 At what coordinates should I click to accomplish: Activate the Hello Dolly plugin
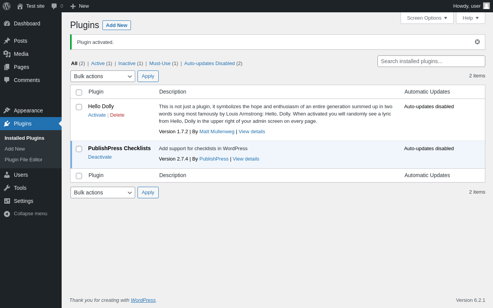click(x=97, y=115)
